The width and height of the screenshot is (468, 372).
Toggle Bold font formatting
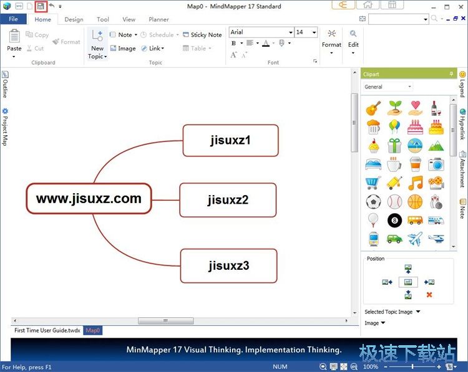point(234,43)
